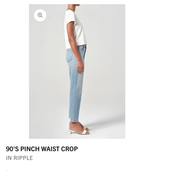This screenshot has height=171, width=171.
Task: Select the IN RIPPLE color label
Action: (x=19, y=158)
